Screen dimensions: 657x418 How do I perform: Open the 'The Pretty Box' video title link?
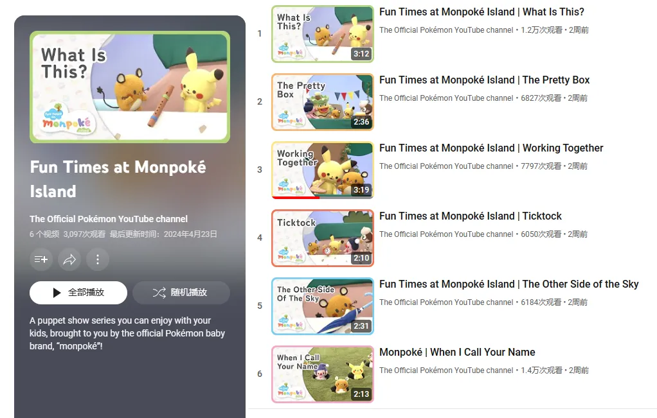(x=484, y=80)
